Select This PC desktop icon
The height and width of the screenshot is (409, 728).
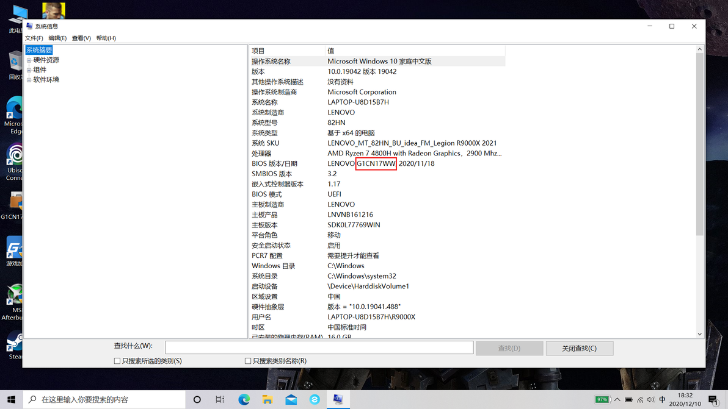tap(16, 19)
